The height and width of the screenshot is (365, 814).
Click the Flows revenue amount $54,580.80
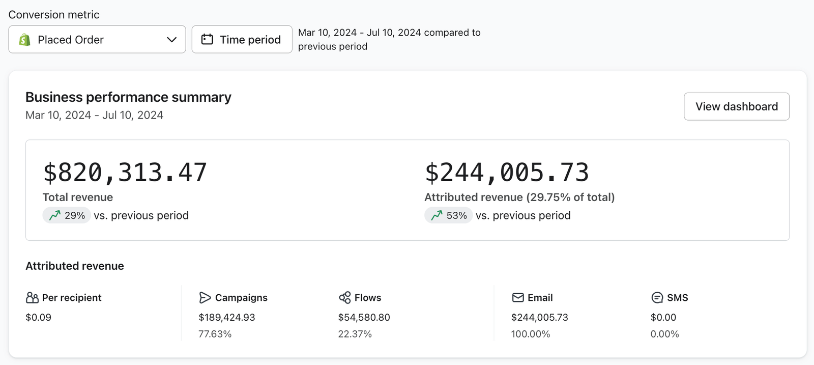tap(364, 318)
